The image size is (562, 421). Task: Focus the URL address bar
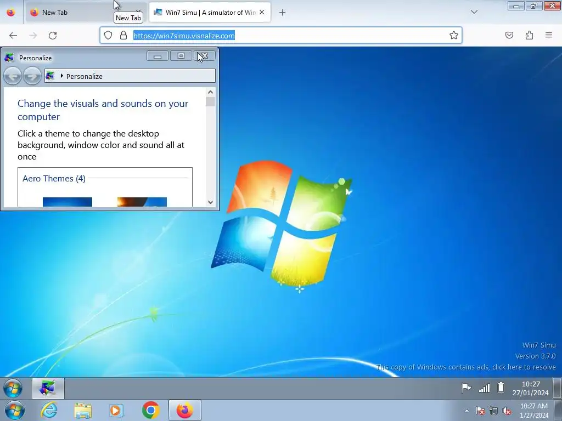pyautogui.click(x=280, y=36)
